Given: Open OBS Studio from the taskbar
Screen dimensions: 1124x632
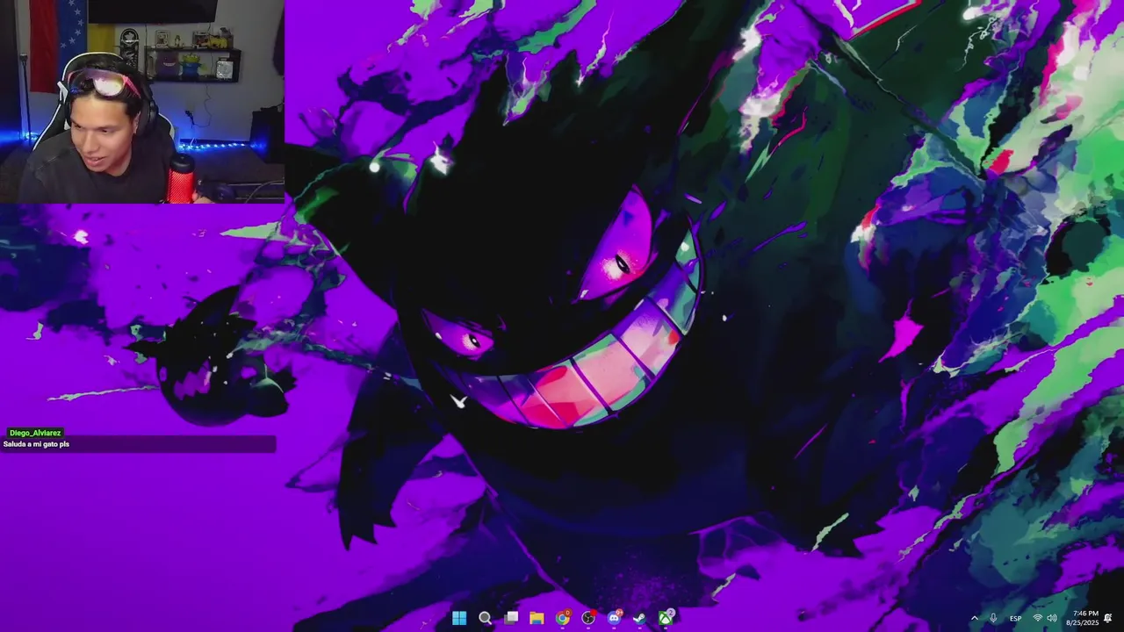Looking at the screenshot, I should (x=588, y=618).
